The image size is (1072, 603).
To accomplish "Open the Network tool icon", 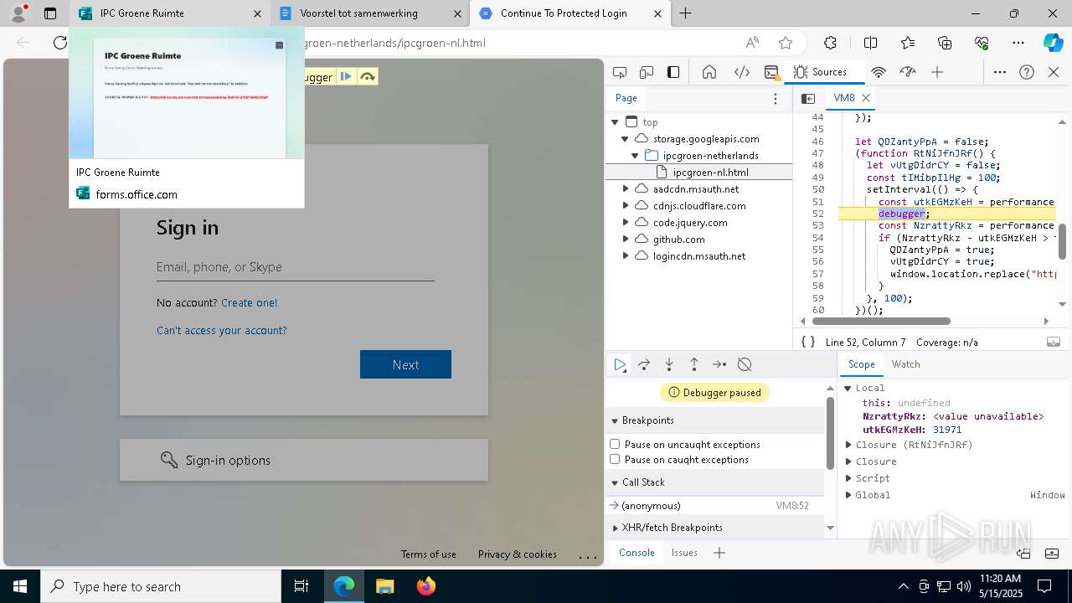I will 879,72.
